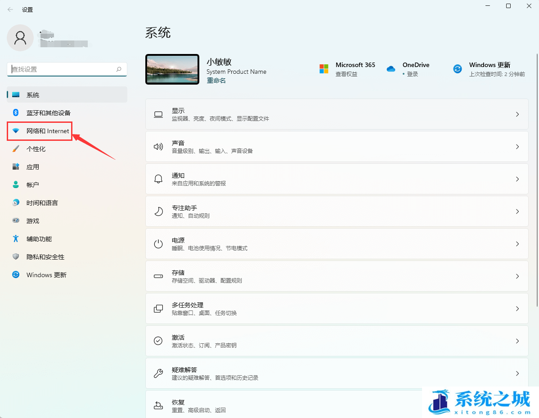
Task: Expand the 声音 settings row
Action: (337, 146)
